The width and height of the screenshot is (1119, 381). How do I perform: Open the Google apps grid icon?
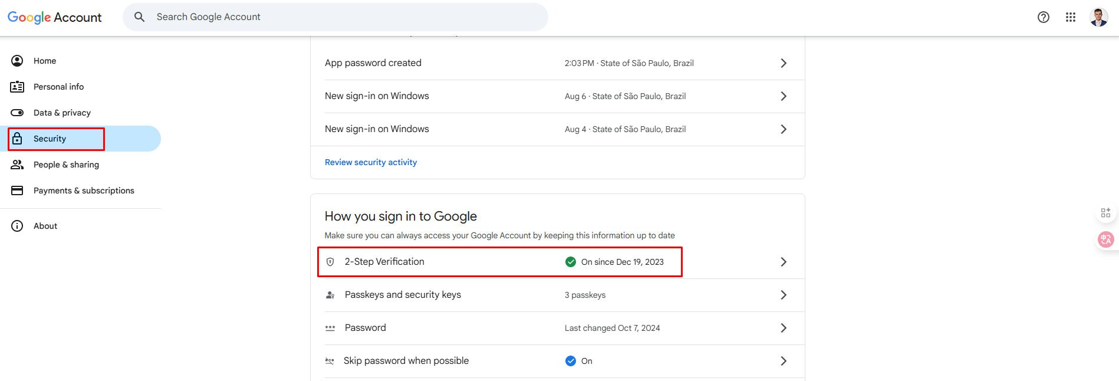(1071, 17)
